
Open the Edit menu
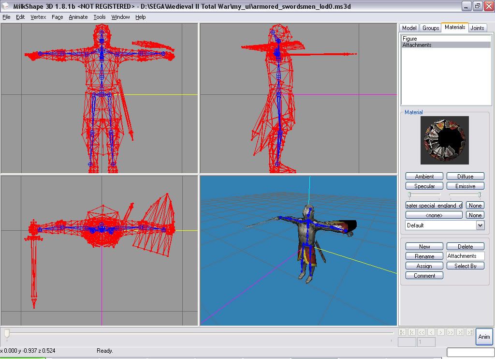20,17
